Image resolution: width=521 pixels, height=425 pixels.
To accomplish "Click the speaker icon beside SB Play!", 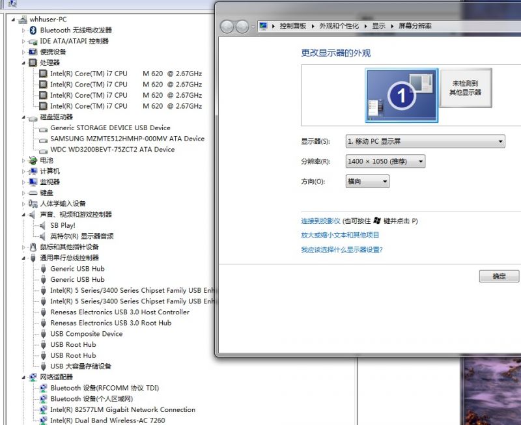I will (x=42, y=225).
